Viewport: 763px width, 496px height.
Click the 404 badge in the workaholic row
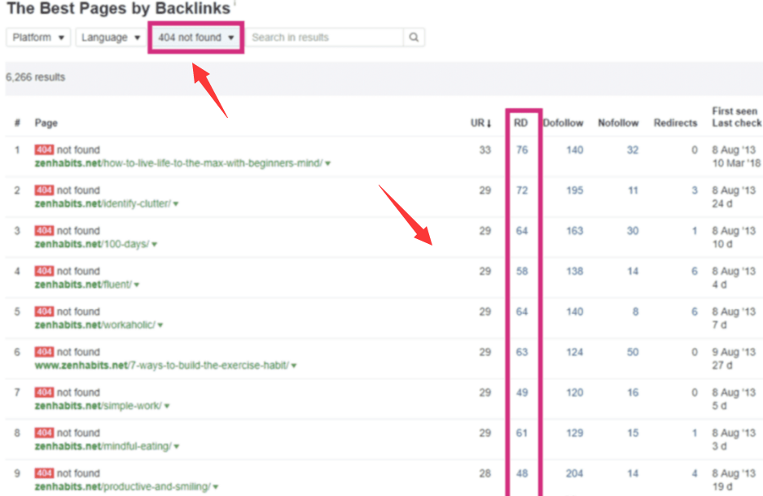tap(44, 311)
